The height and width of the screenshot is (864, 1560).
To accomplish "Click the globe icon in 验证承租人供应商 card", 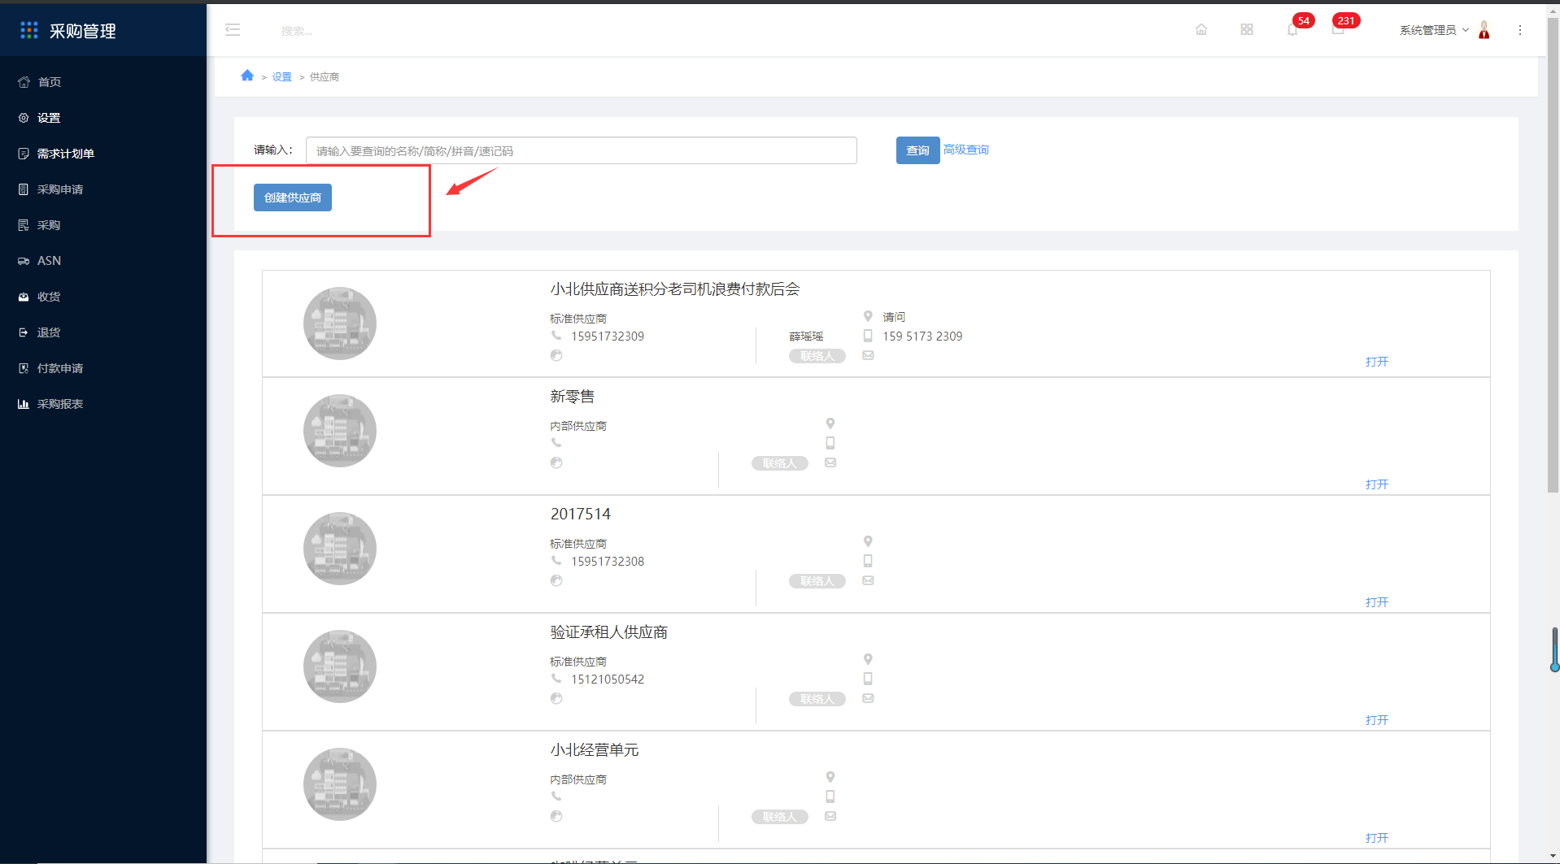I will (556, 698).
